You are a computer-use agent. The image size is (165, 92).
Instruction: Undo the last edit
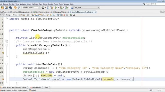point(15,8)
